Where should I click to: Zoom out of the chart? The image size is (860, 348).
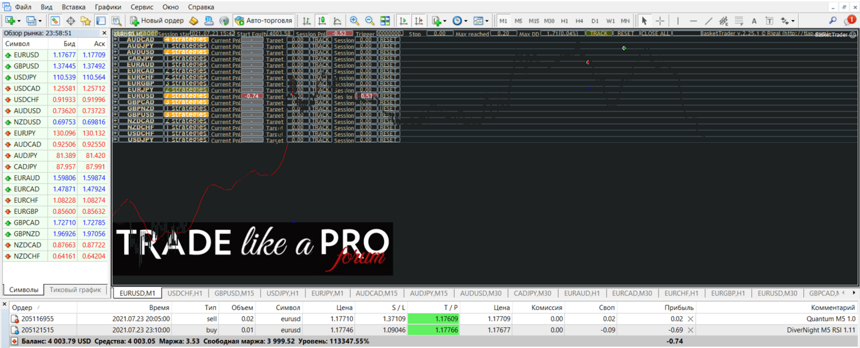point(370,21)
